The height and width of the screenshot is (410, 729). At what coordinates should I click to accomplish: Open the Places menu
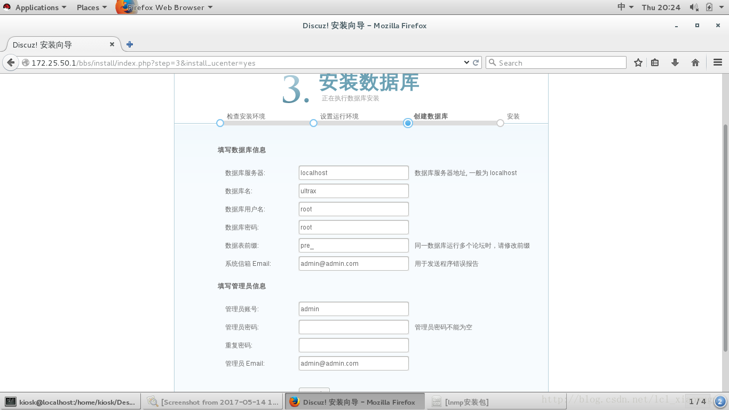pos(91,7)
